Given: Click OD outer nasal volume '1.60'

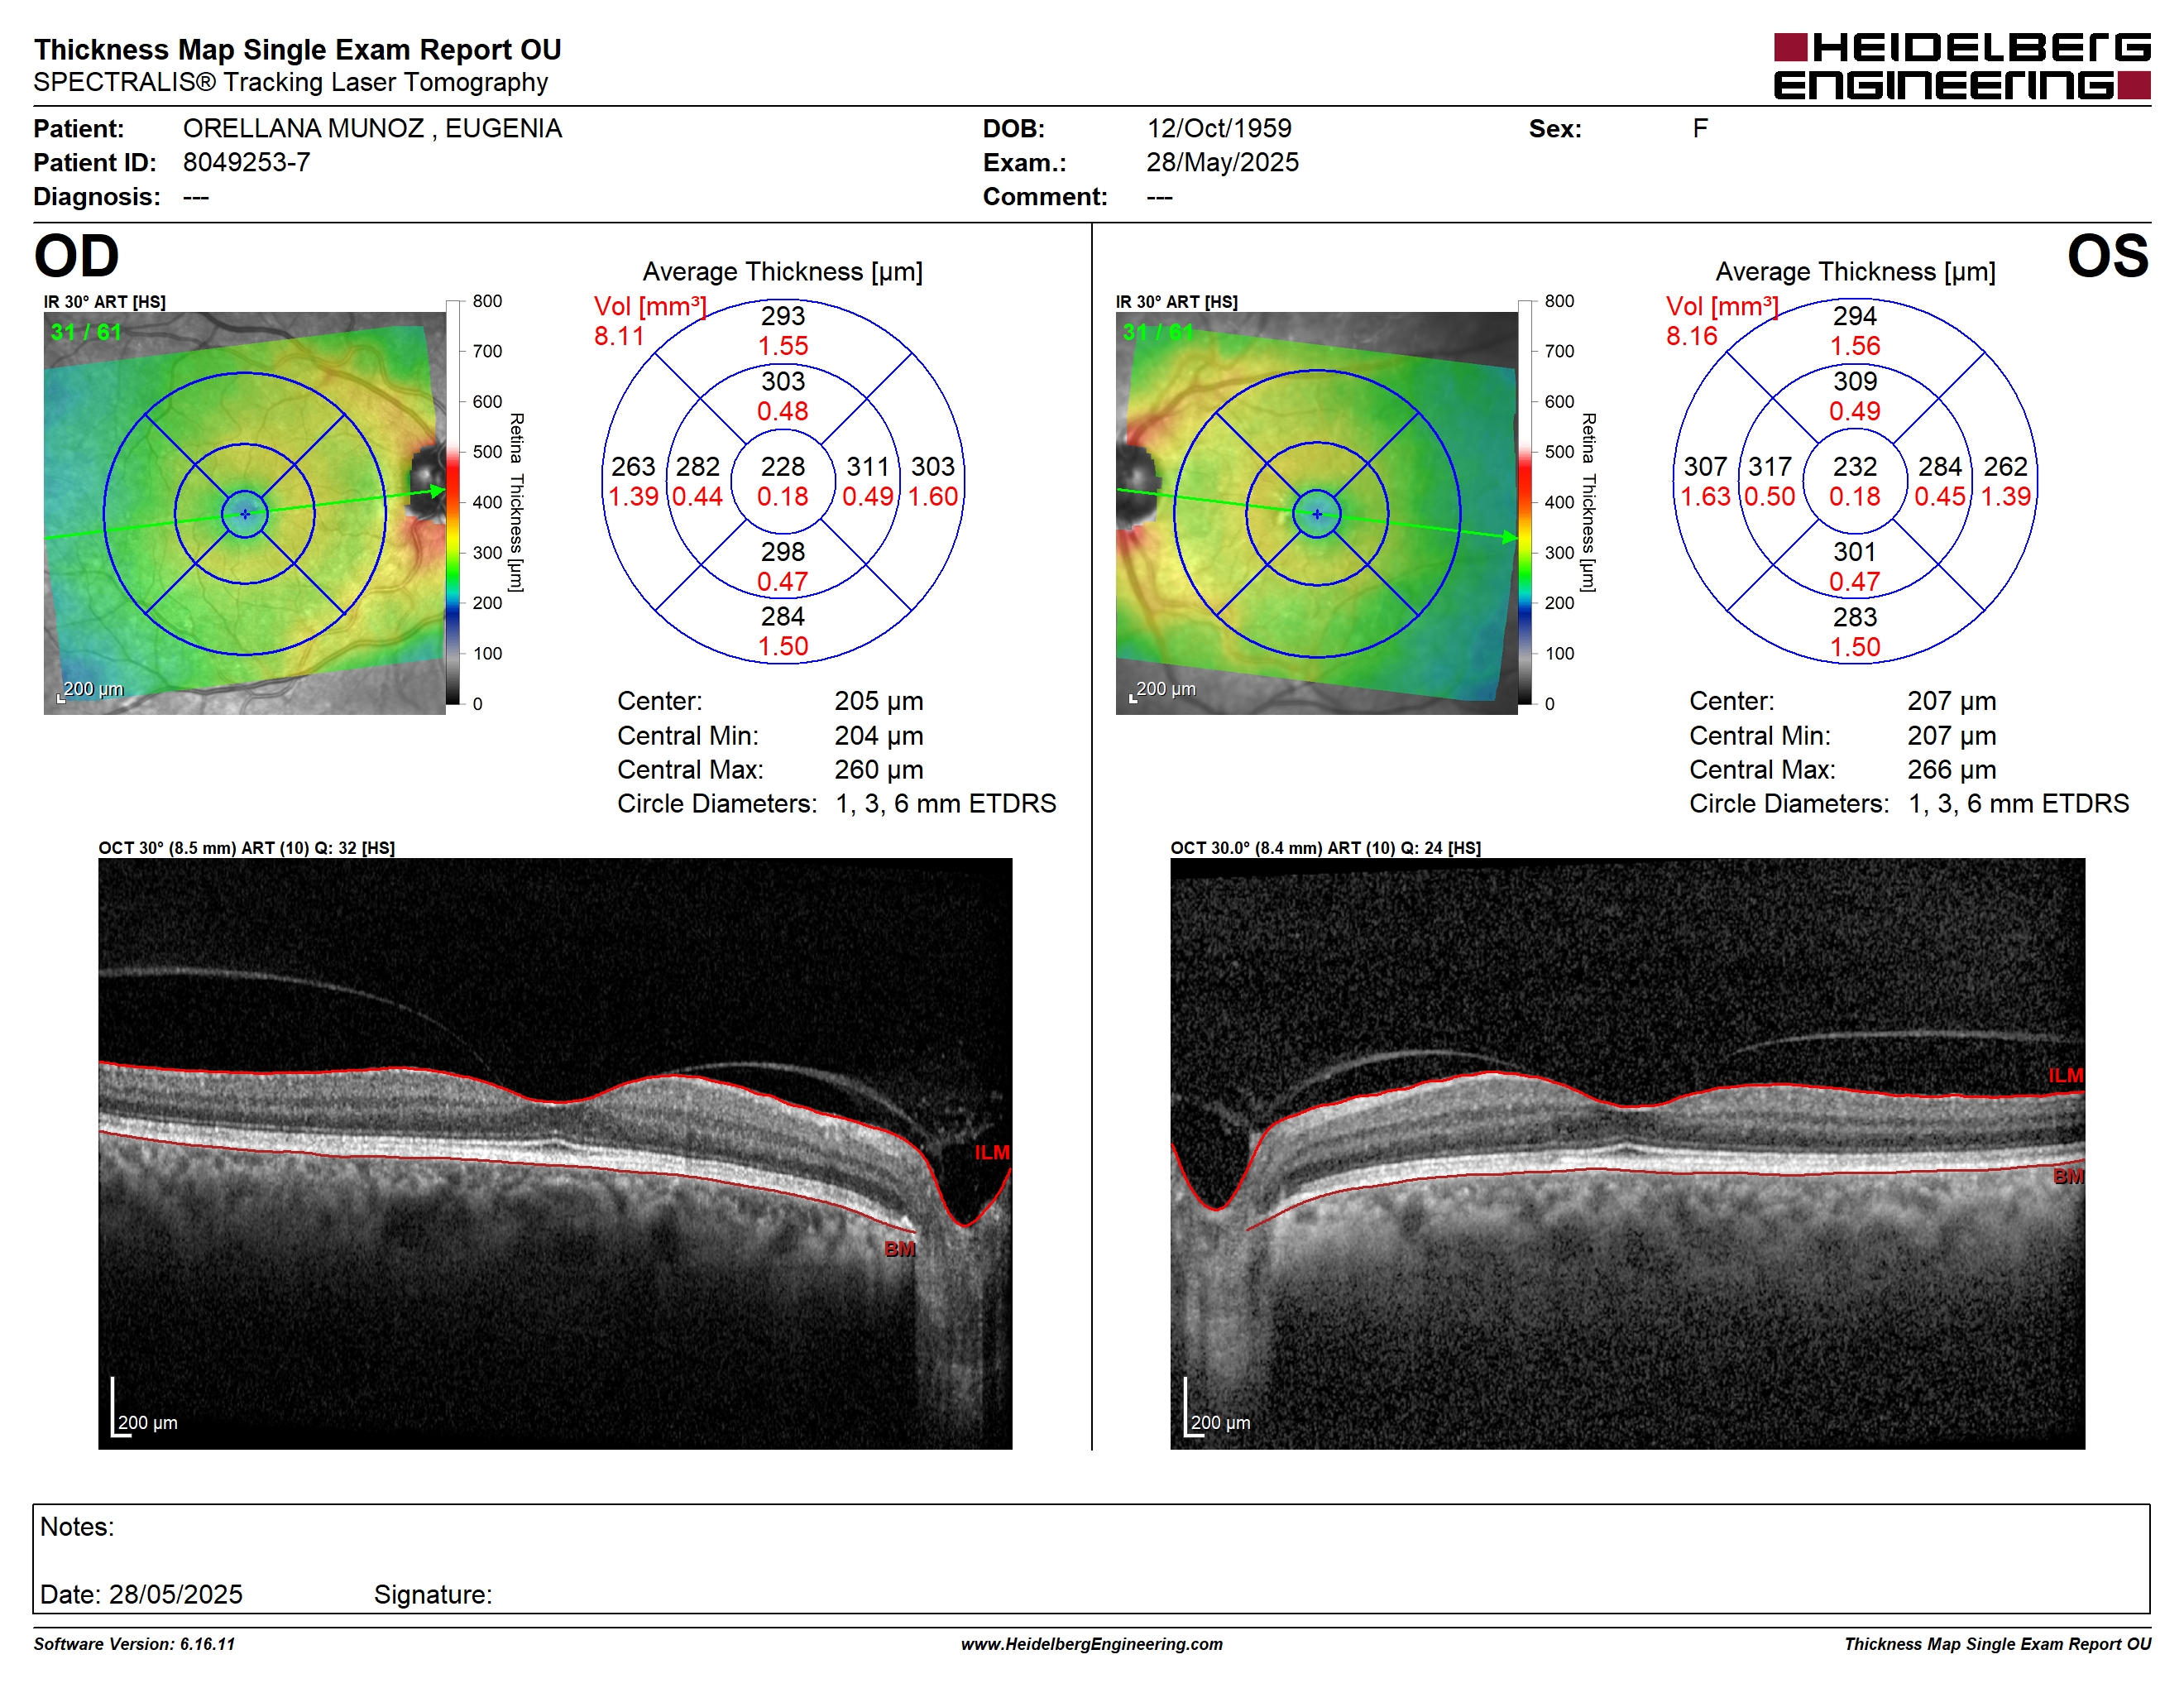Looking at the screenshot, I should coord(932,496).
